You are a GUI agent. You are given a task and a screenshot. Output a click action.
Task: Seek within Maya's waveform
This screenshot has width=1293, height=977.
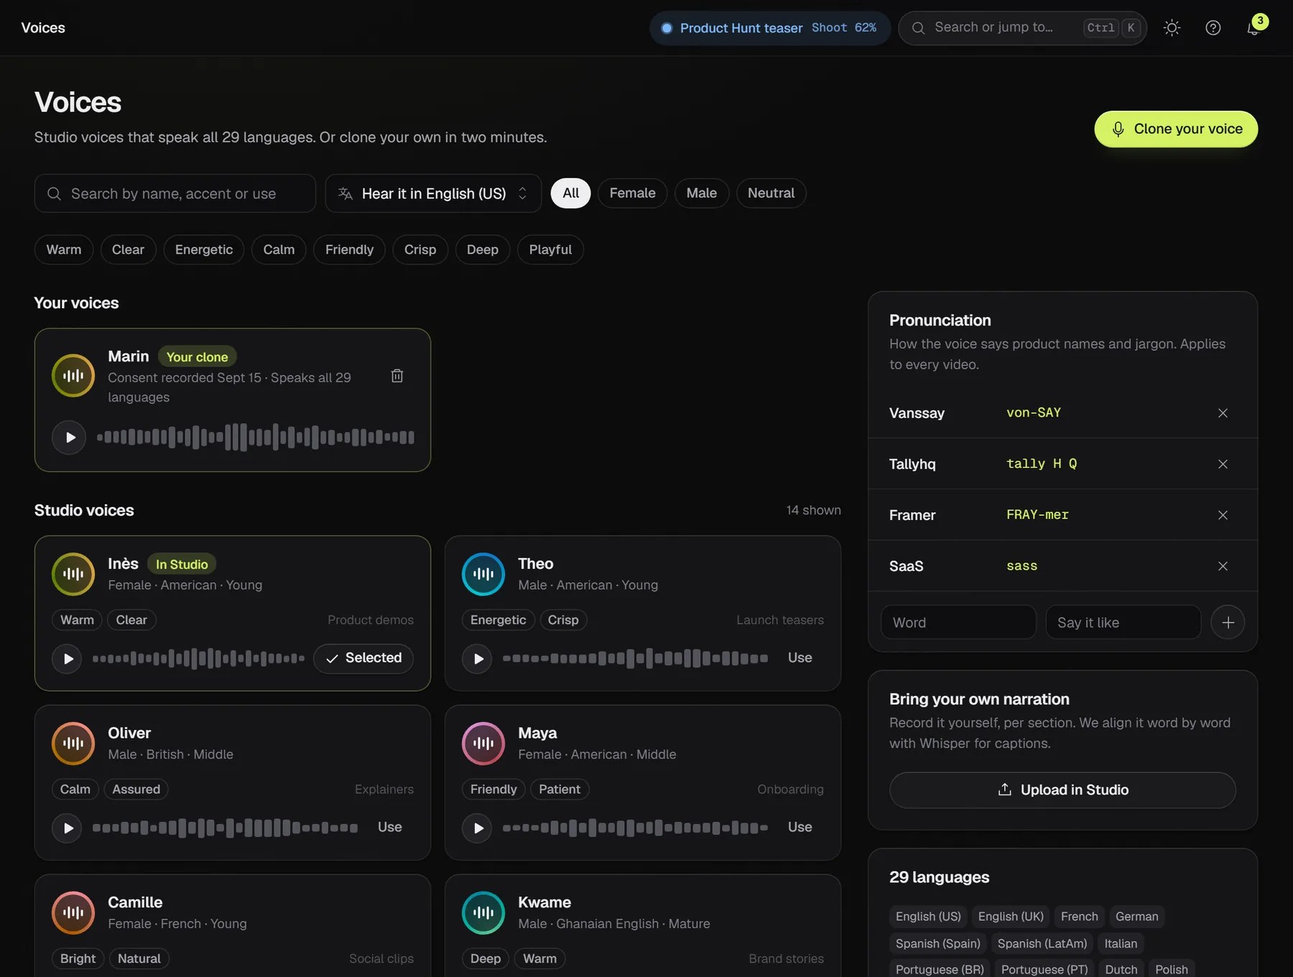[x=635, y=828]
